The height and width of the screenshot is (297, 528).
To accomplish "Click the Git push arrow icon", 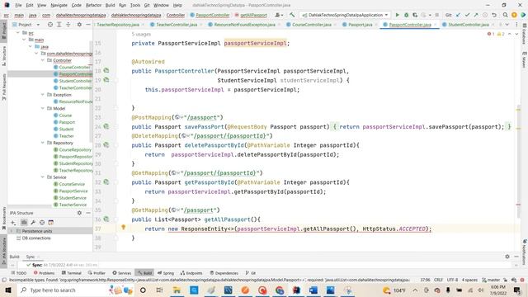I will click(x=476, y=15).
